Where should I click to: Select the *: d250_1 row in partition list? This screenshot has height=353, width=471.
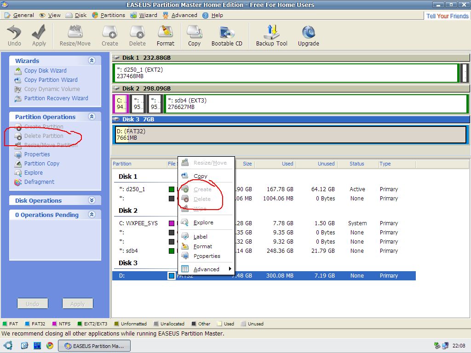[264, 189]
